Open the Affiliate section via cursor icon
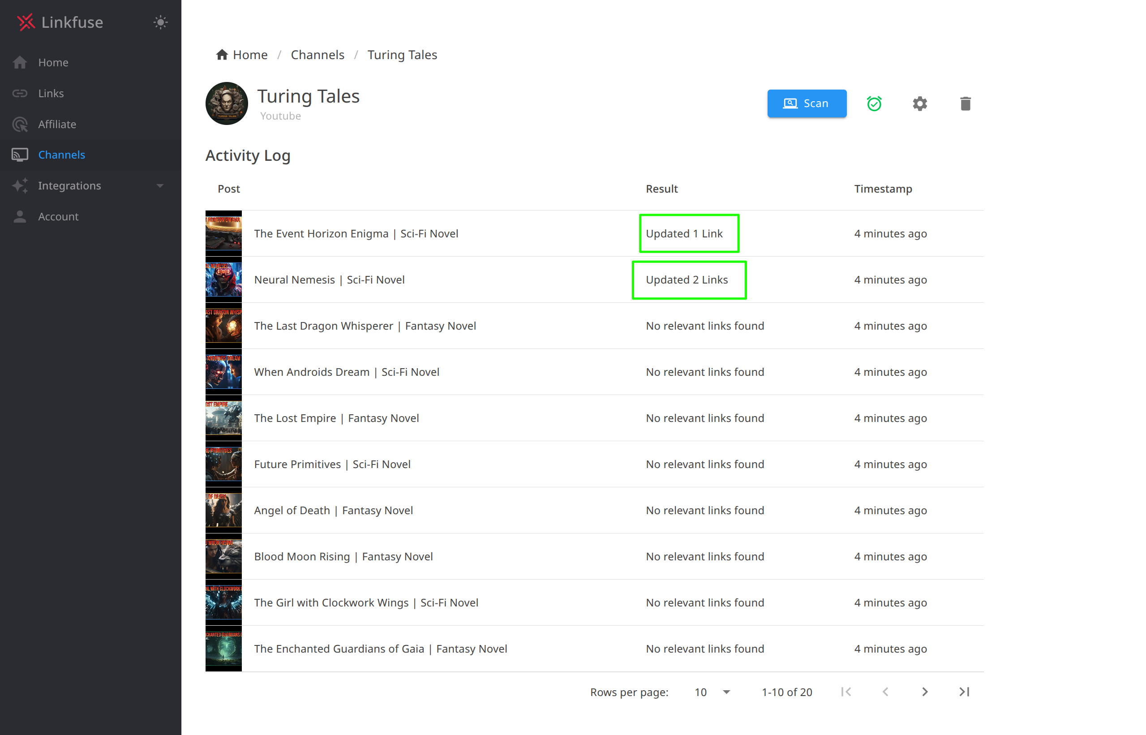Viewport: 1146px width, 735px height. [20, 124]
